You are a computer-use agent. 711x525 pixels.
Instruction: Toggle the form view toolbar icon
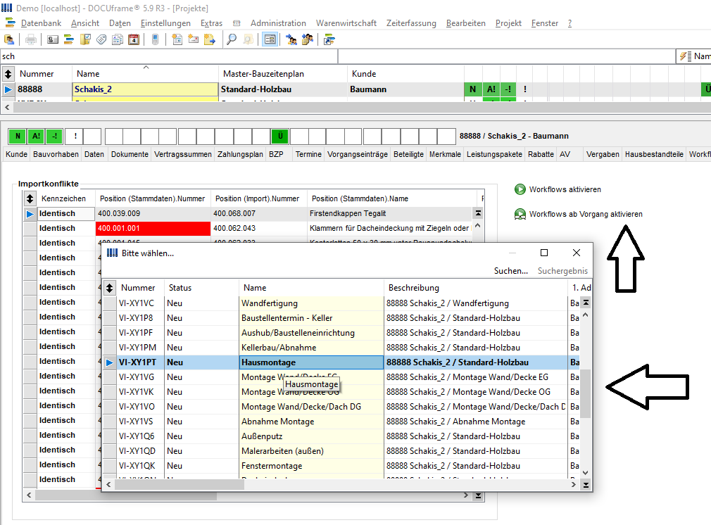[x=270, y=40]
